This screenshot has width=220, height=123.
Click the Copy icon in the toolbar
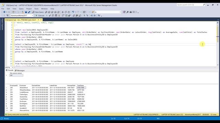66,12
